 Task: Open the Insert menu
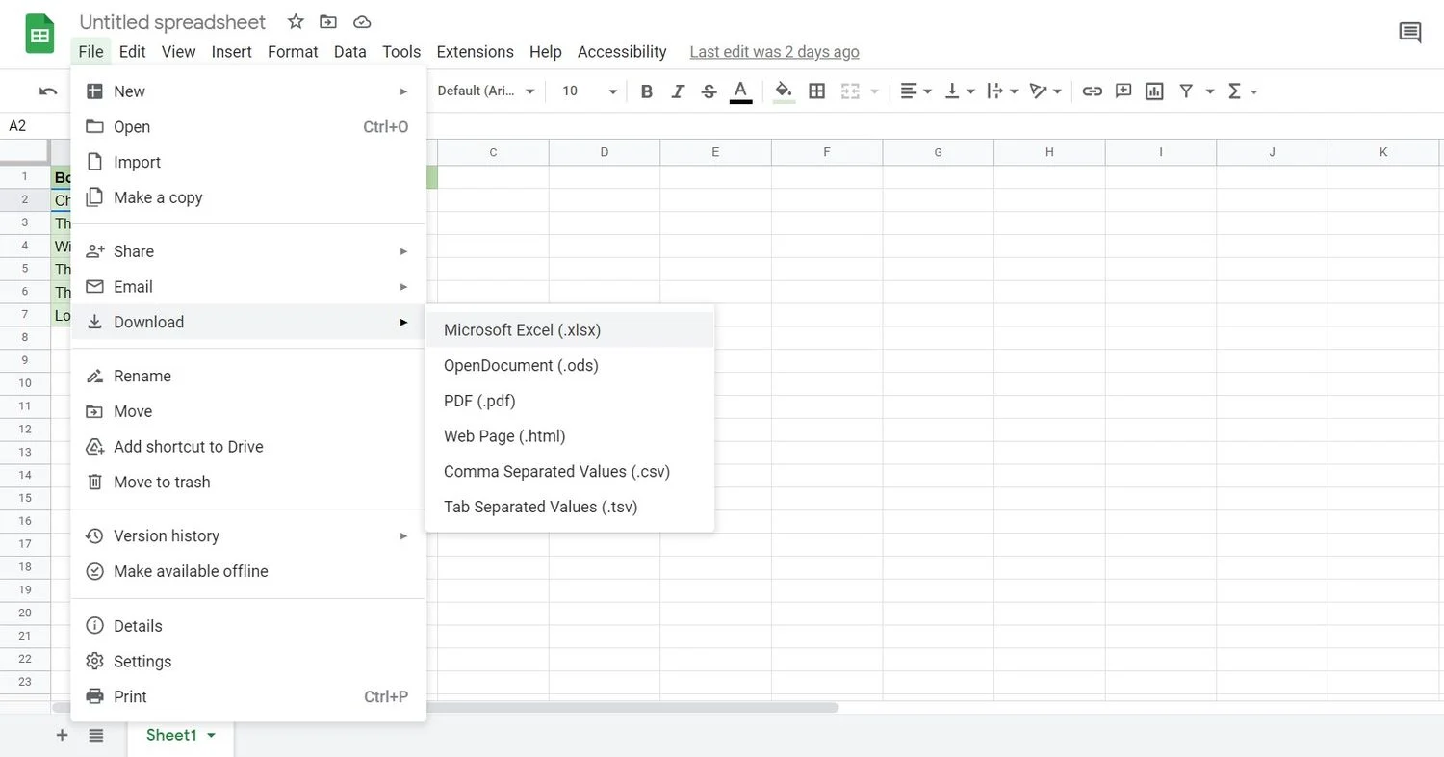coord(232,52)
